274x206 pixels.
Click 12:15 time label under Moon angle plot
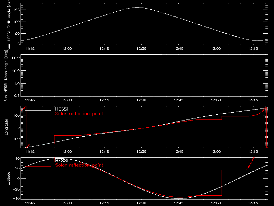coord(104,100)
